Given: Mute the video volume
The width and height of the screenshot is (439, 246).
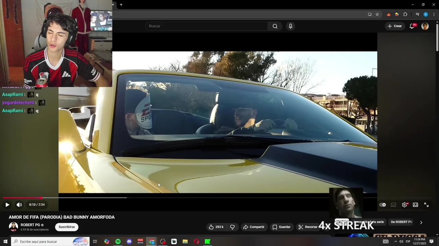Looking at the screenshot, I should [x=19, y=205].
